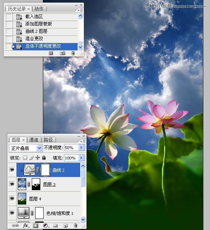
Task: Click the 添加图层蒙版 history step icon
Action: click(19, 24)
